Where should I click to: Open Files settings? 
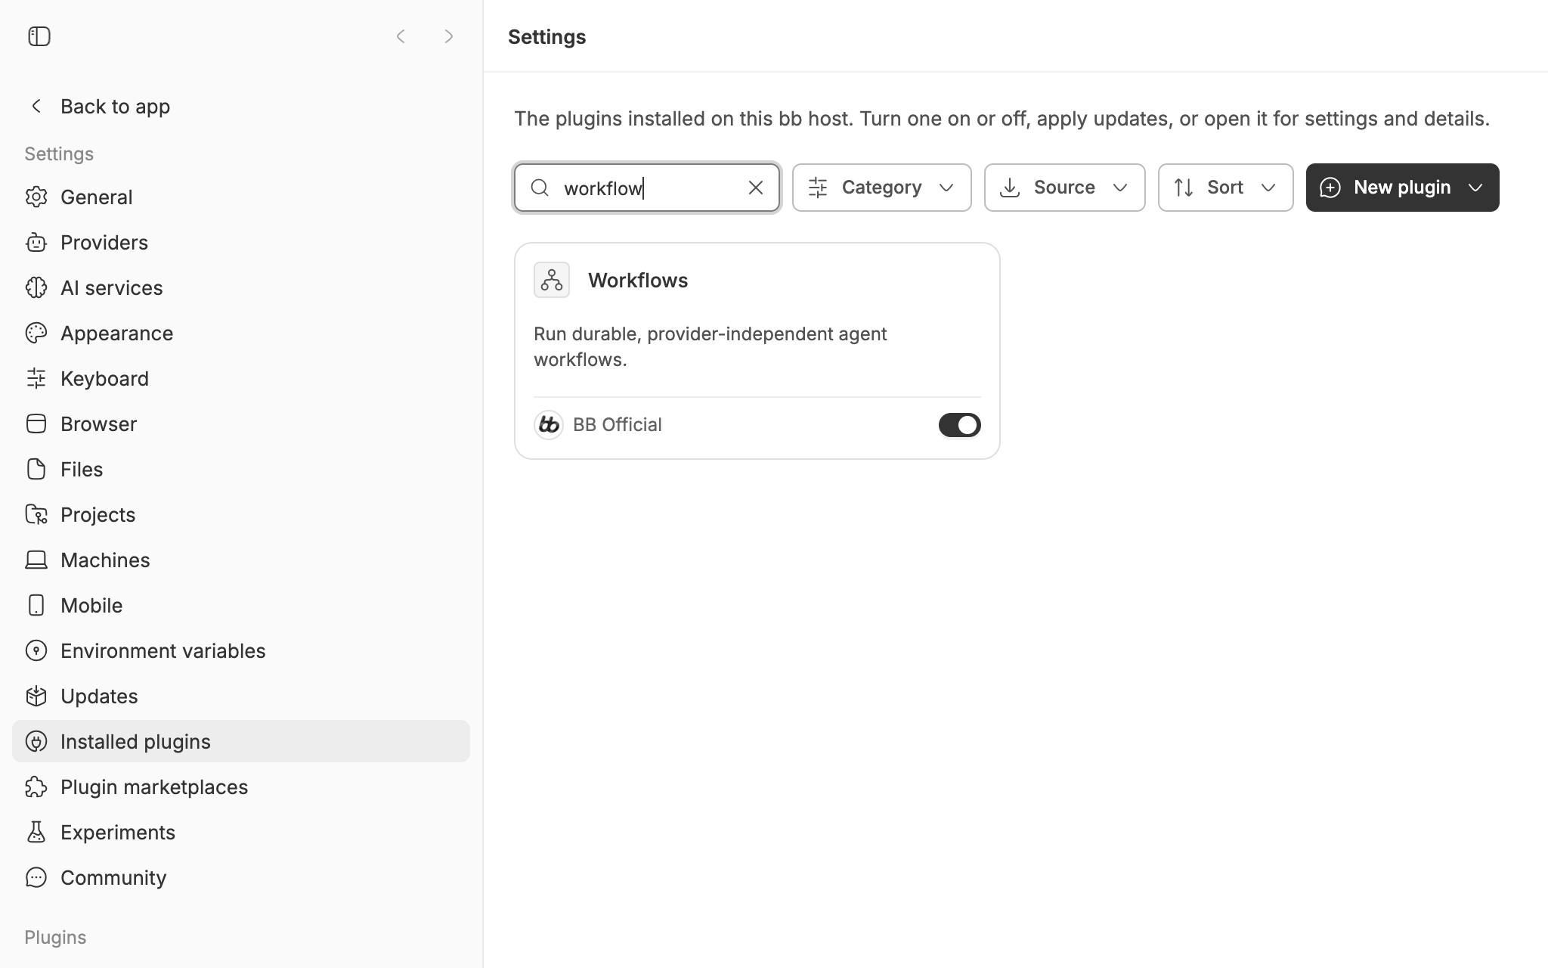coord(241,469)
